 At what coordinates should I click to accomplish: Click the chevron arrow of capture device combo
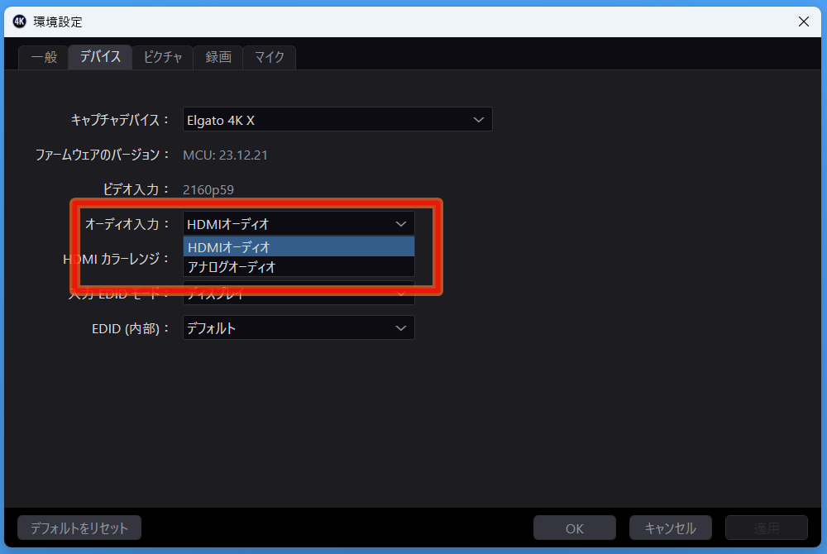tap(478, 120)
